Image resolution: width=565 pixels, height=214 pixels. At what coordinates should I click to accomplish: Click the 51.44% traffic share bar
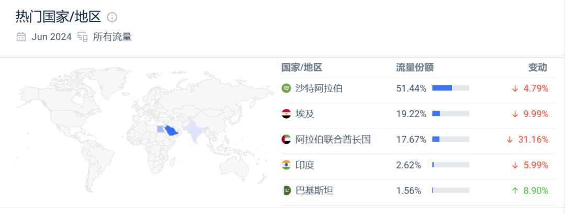(451, 88)
